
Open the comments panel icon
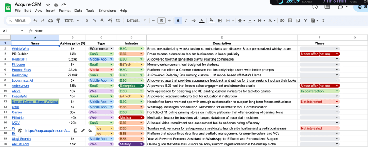click(x=327, y=7)
